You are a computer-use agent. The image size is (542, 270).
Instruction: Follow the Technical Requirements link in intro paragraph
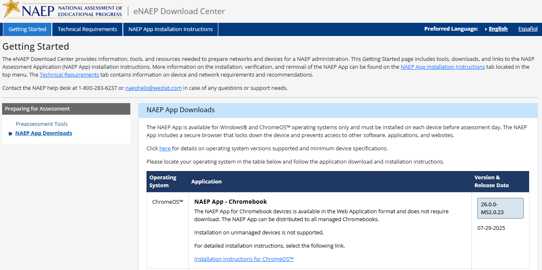(x=69, y=75)
